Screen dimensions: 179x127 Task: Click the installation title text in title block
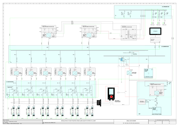point(78,121)
